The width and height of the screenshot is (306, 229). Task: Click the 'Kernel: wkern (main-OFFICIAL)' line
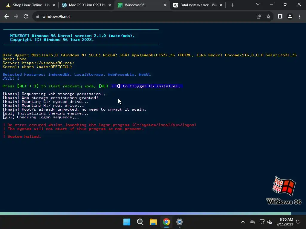click(x=37, y=67)
